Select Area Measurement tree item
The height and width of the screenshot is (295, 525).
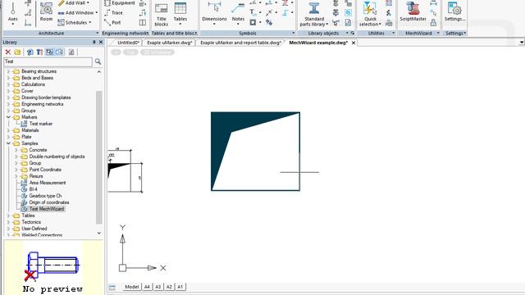coord(48,183)
